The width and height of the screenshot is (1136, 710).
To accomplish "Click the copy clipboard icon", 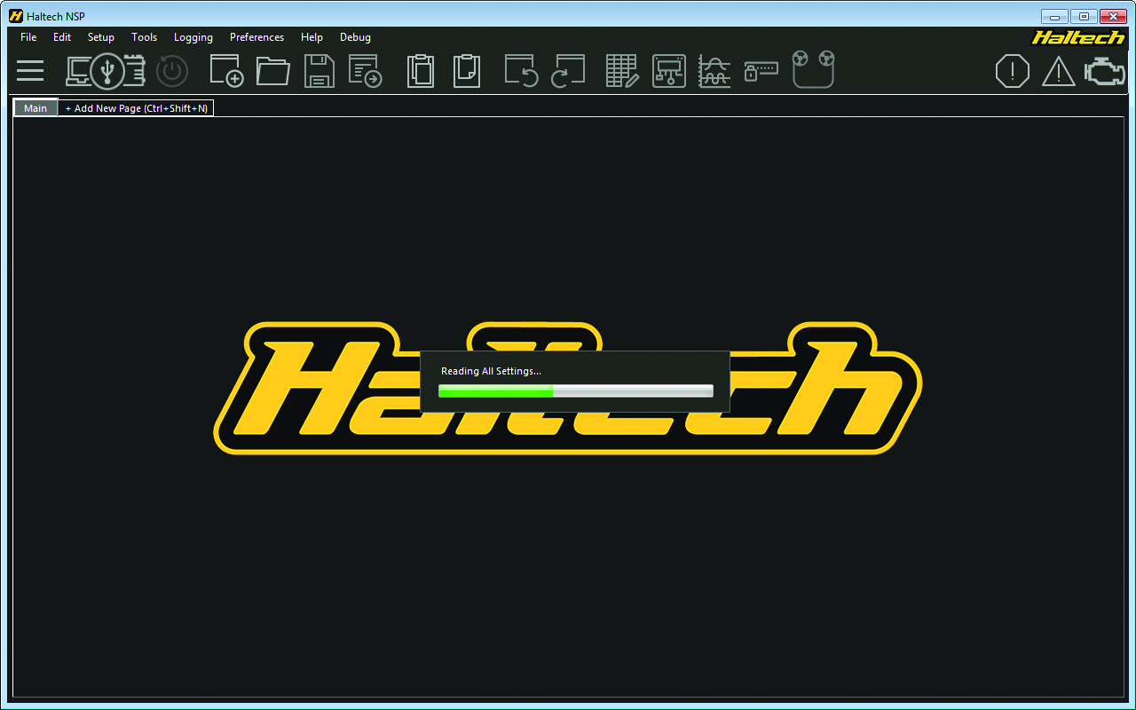I will 421,71.
